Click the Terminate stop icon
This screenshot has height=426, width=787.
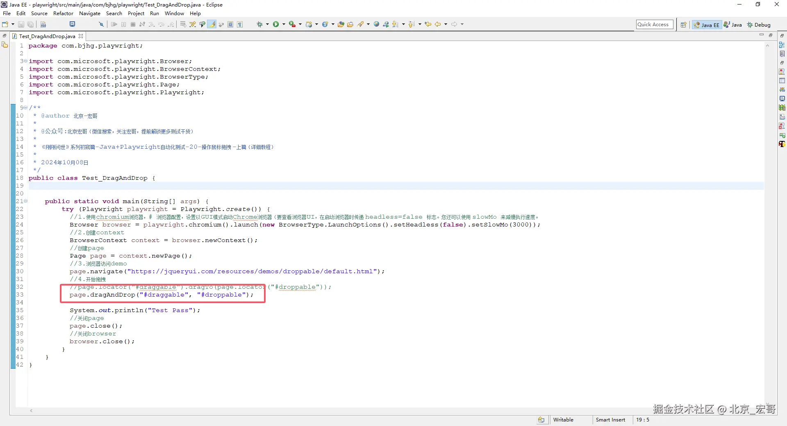[133, 24]
